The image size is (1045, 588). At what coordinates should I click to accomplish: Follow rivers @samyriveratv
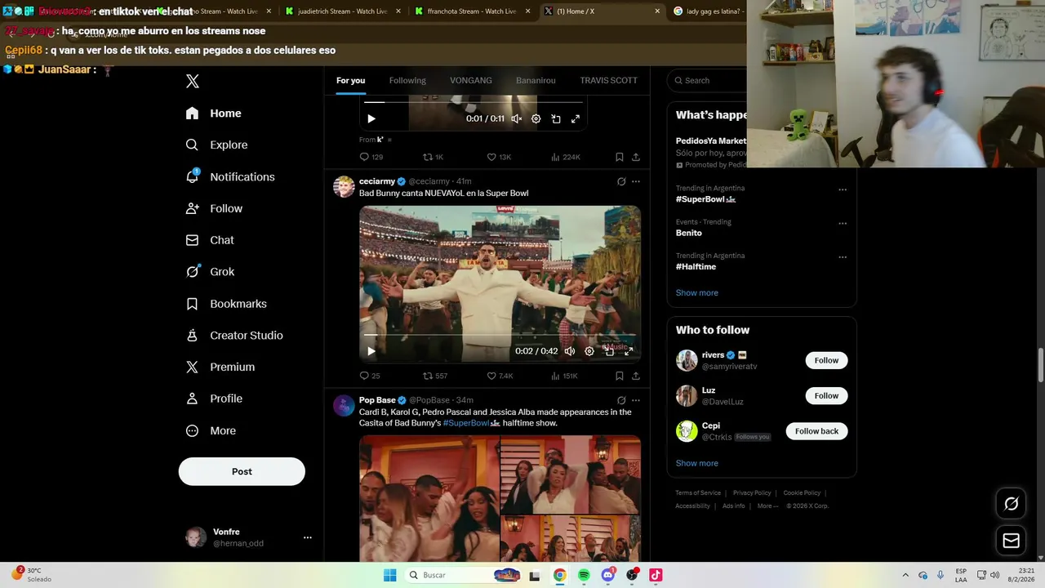tap(826, 360)
